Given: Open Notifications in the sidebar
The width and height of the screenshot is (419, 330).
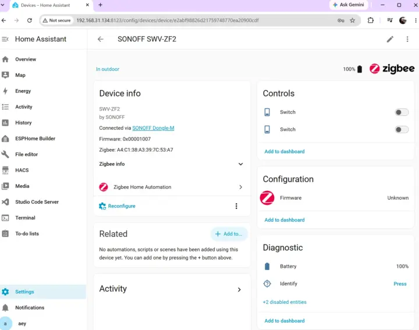Looking at the screenshot, I should (x=43, y=307).
